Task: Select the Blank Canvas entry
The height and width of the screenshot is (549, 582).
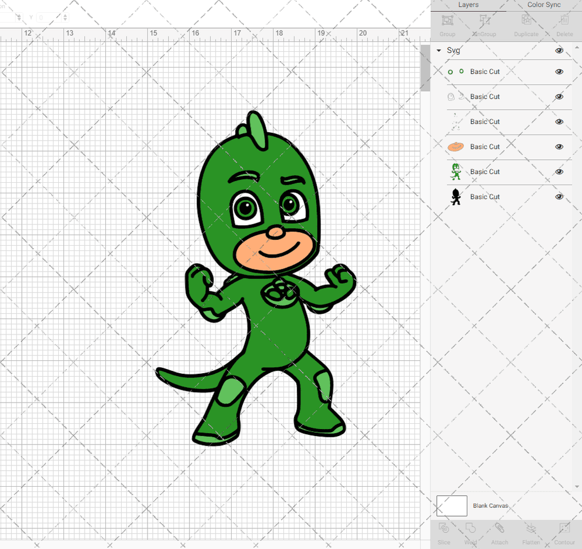Action: click(x=491, y=506)
